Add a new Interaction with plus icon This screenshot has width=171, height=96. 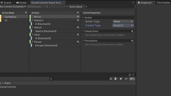click(x=132, y=31)
